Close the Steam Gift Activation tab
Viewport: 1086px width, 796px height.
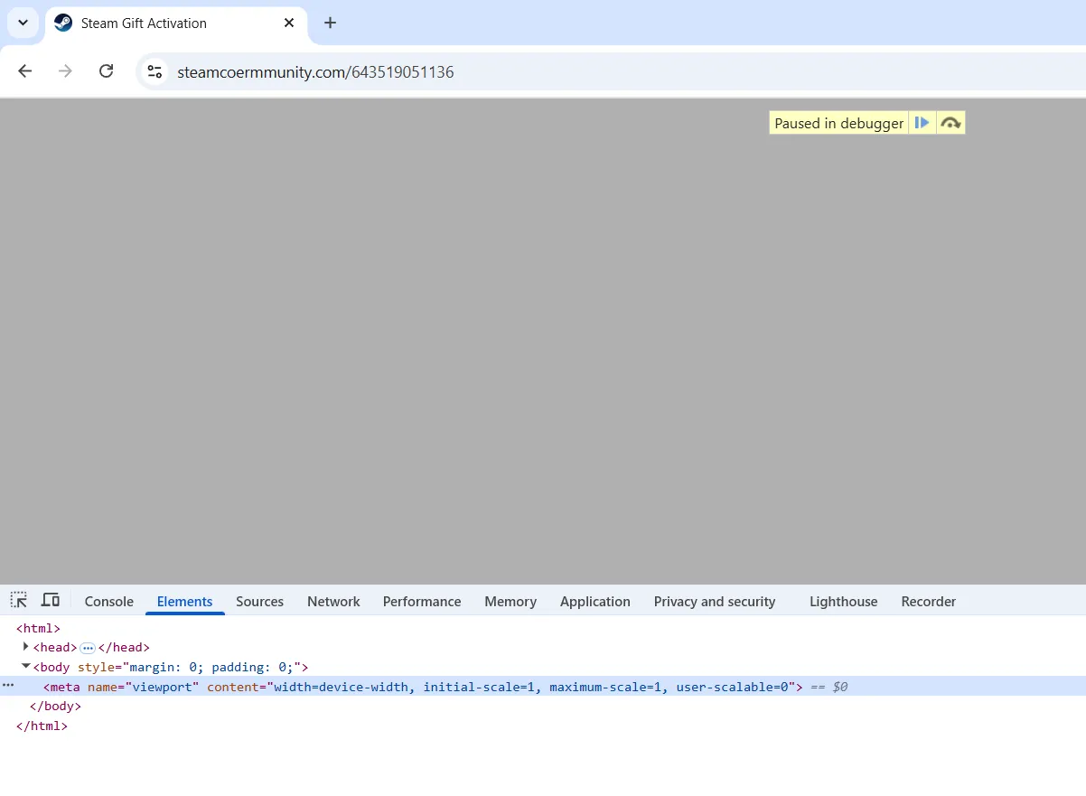(289, 23)
